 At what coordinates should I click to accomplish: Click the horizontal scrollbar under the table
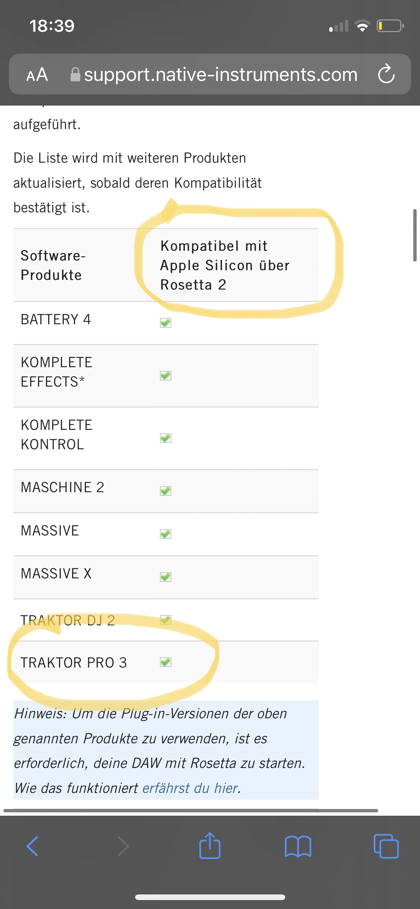(190, 810)
